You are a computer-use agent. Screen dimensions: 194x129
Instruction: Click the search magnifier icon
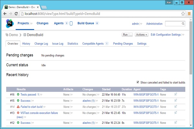point(183,24)
